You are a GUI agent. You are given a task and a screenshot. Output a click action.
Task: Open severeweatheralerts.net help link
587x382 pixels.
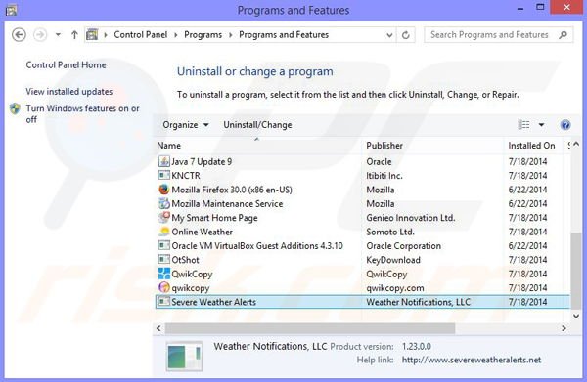click(x=472, y=360)
